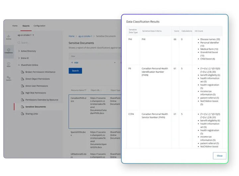Click the blue Search button

click(75, 71)
